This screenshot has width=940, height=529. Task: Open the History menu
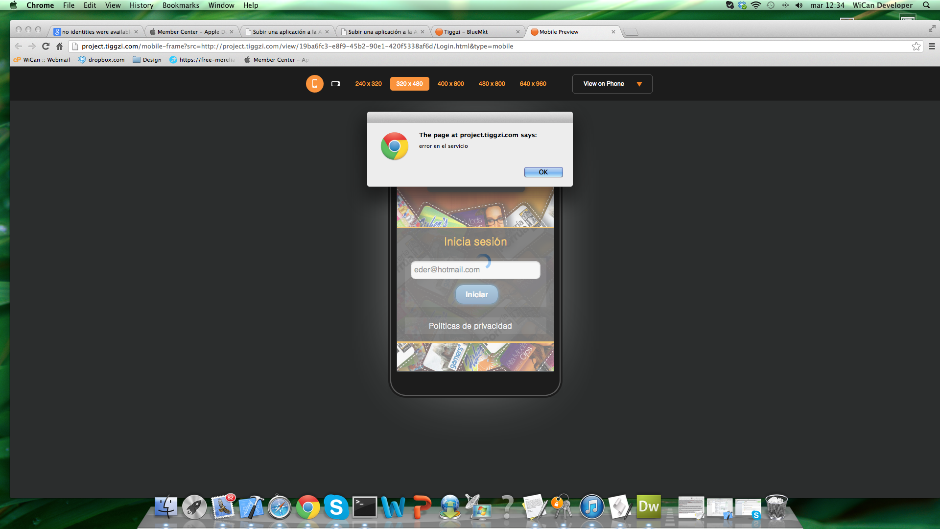tap(141, 5)
